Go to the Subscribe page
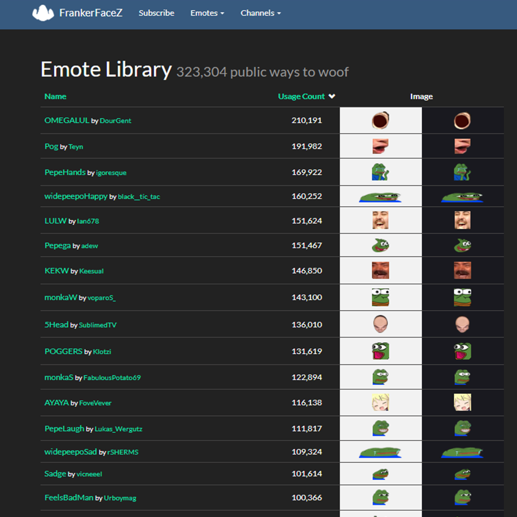Image resolution: width=517 pixels, height=517 pixels. coord(157,13)
